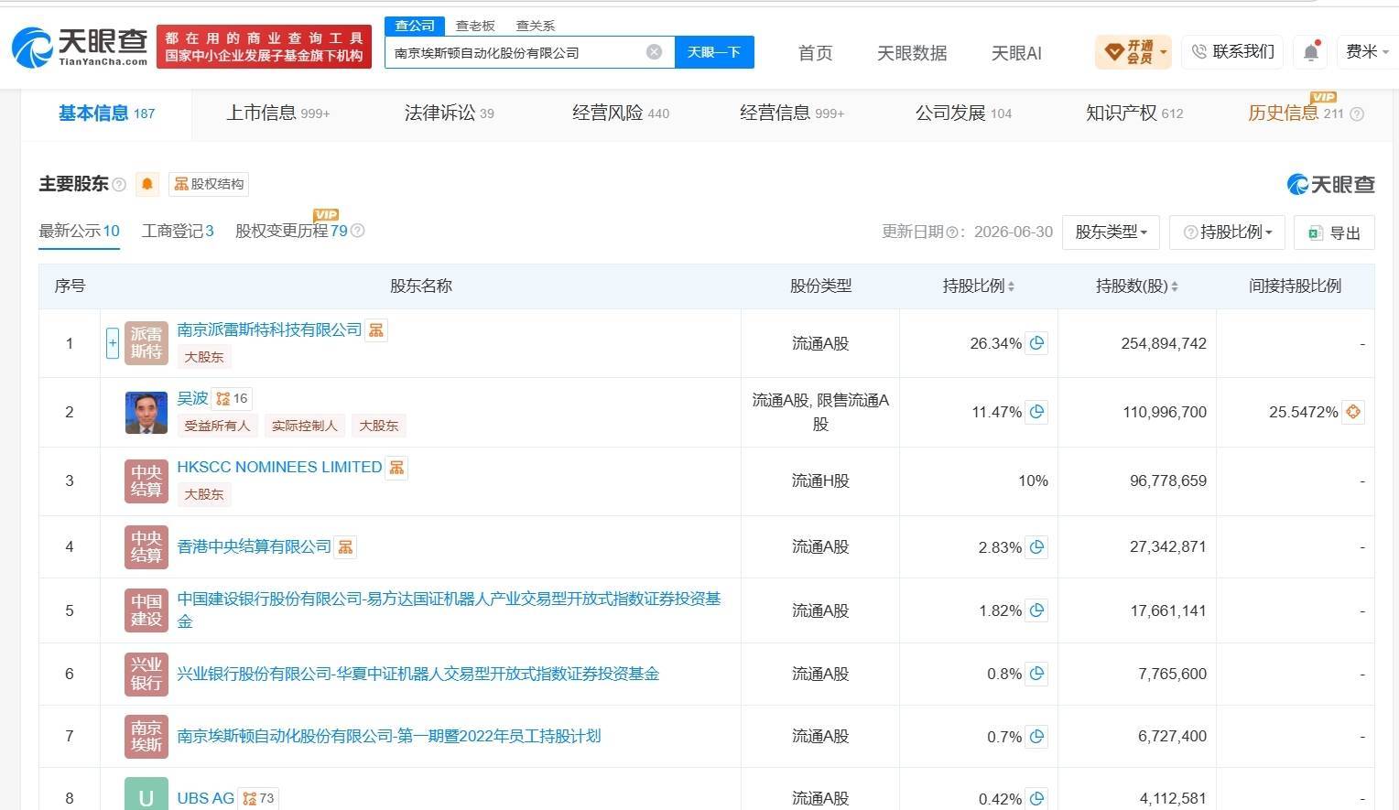Click the TianYanCha logo
1399x810 pixels.
80,46
